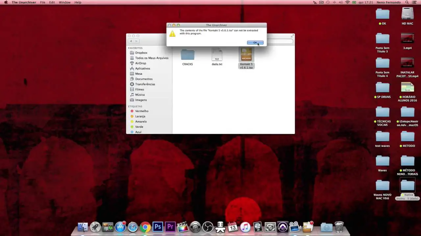
Task: Select the Amarelo yellow tag
Action: click(x=141, y=122)
